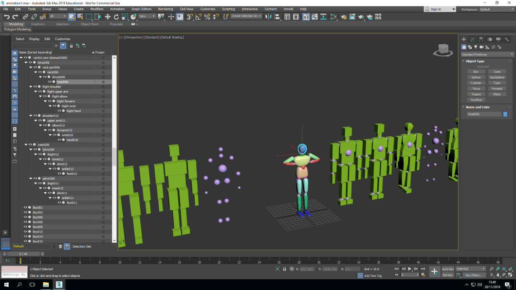Toggle the Percent Snap icon
This screenshot has height=290, width=516.
(207, 17)
